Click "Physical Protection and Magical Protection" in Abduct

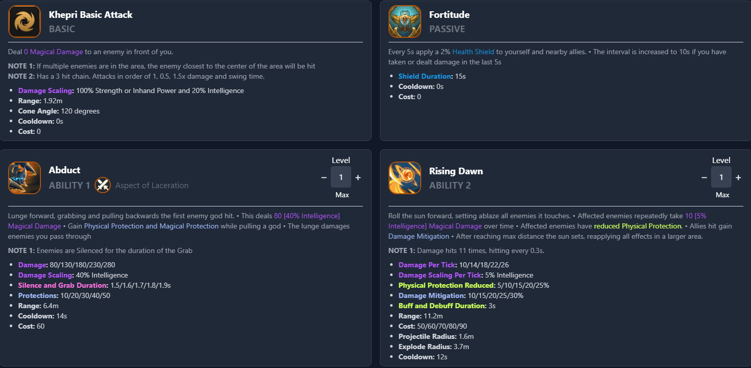pos(151,226)
